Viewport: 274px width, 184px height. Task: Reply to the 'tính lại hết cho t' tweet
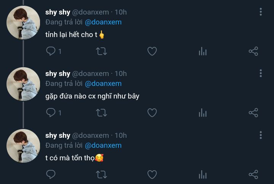(x=51, y=51)
